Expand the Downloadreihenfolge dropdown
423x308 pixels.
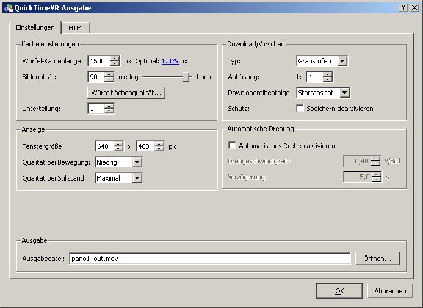click(344, 93)
